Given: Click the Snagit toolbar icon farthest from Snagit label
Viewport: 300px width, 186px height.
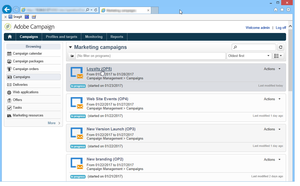Looking at the screenshot, I should (34, 17).
